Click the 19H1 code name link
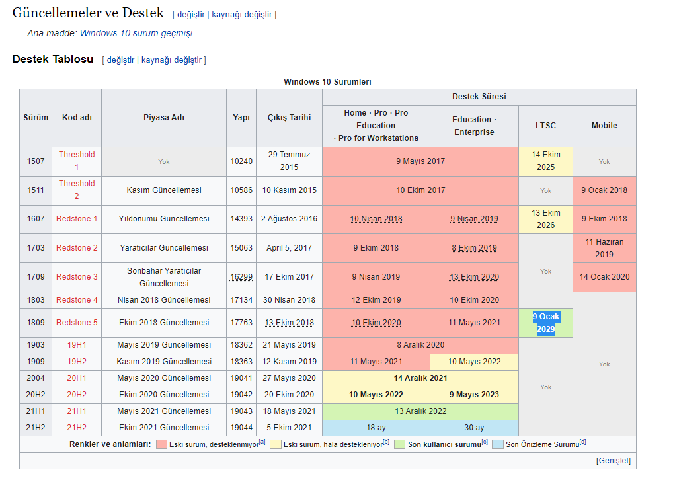 77,345
